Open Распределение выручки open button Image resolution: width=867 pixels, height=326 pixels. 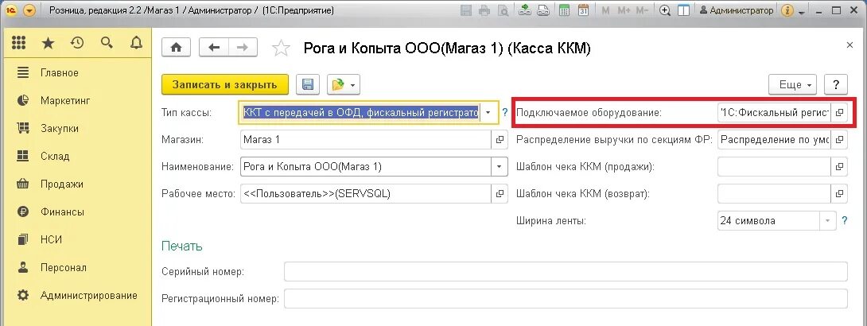839,140
